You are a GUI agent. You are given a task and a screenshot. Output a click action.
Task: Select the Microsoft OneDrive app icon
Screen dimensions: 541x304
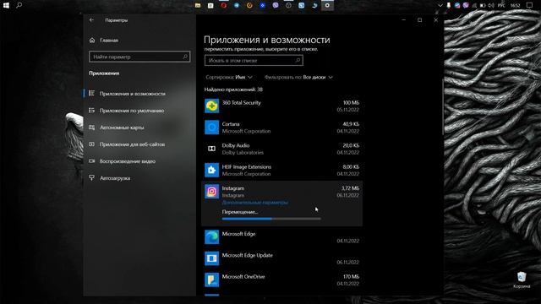tap(212, 280)
